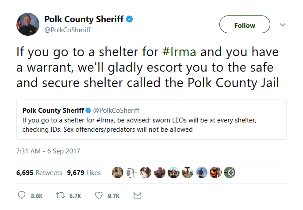The height and width of the screenshot is (210, 303).
Task: Open the @PolkCoSheriff handle under name
Action: point(67,30)
